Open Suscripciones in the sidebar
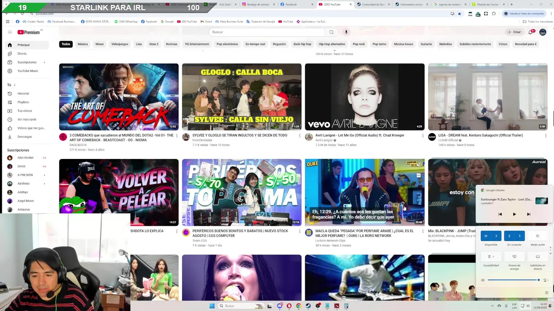 (x=26, y=62)
